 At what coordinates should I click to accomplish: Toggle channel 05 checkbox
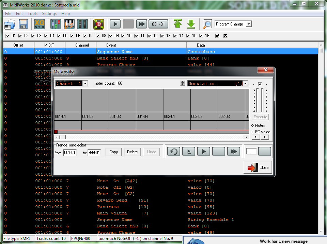[x=59, y=36]
